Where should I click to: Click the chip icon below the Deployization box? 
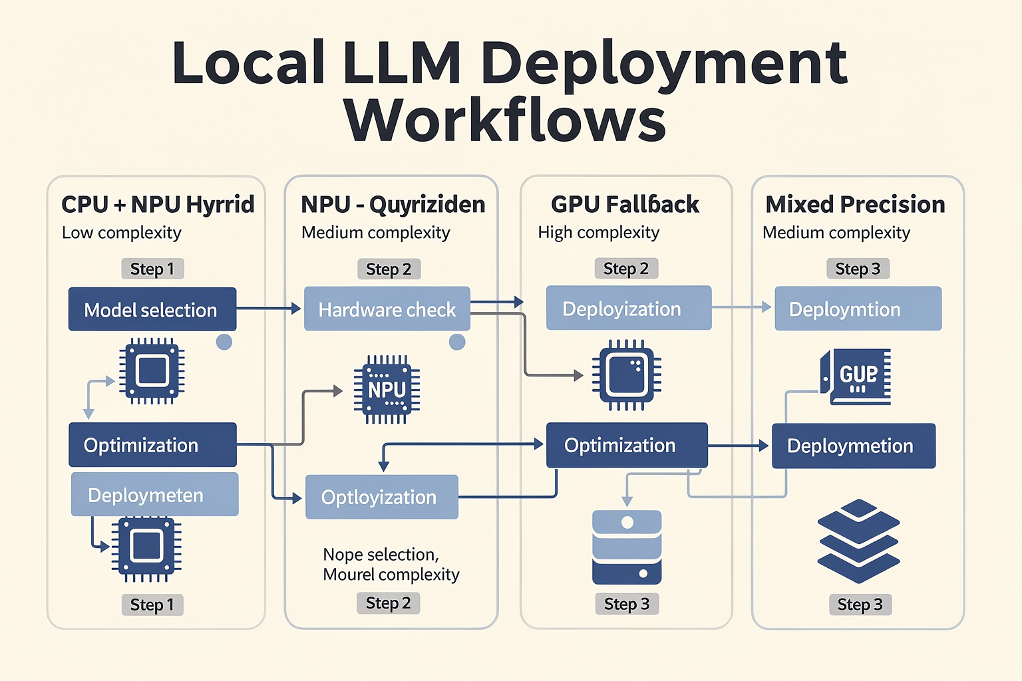click(x=627, y=375)
